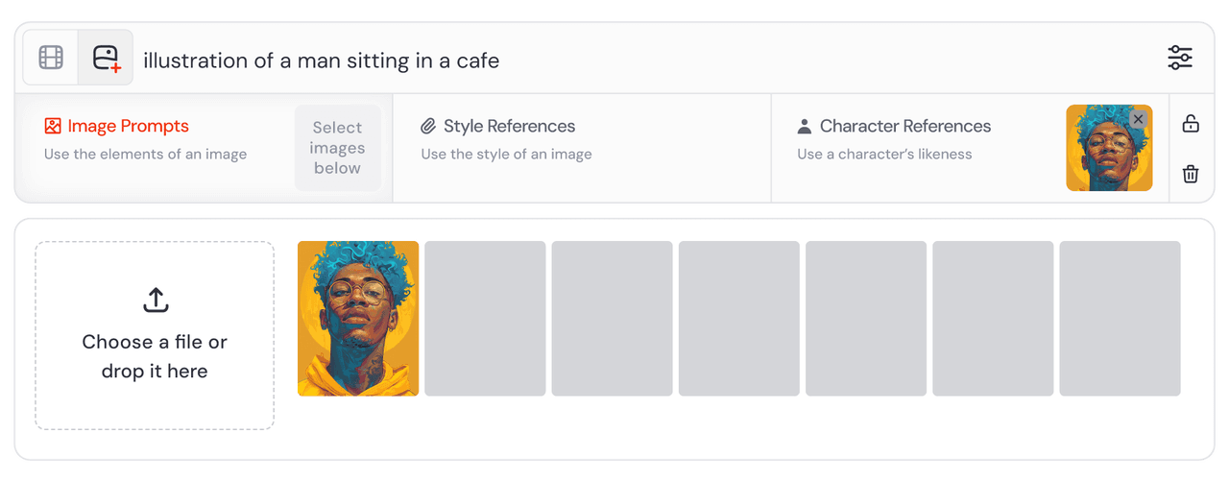Click the Style References paperclip icon
Screen dimensions: 1229x482
(x=429, y=127)
